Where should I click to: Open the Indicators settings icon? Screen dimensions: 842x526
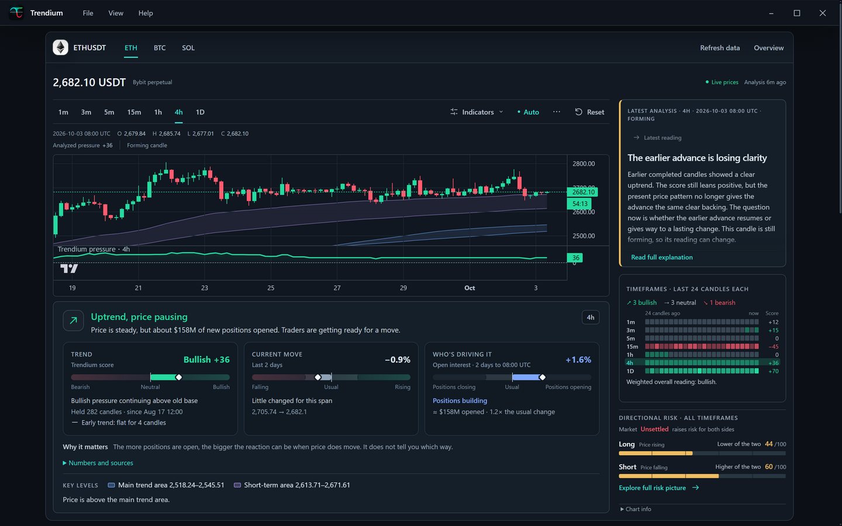[x=454, y=112]
